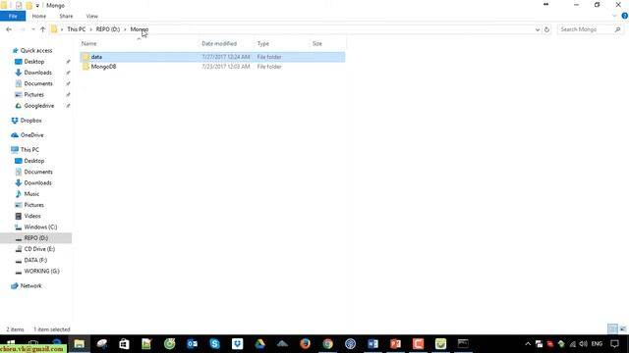Image resolution: width=629 pixels, height=353 pixels.
Task: Sort by the Type column header
Action: [x=263, y=43]
